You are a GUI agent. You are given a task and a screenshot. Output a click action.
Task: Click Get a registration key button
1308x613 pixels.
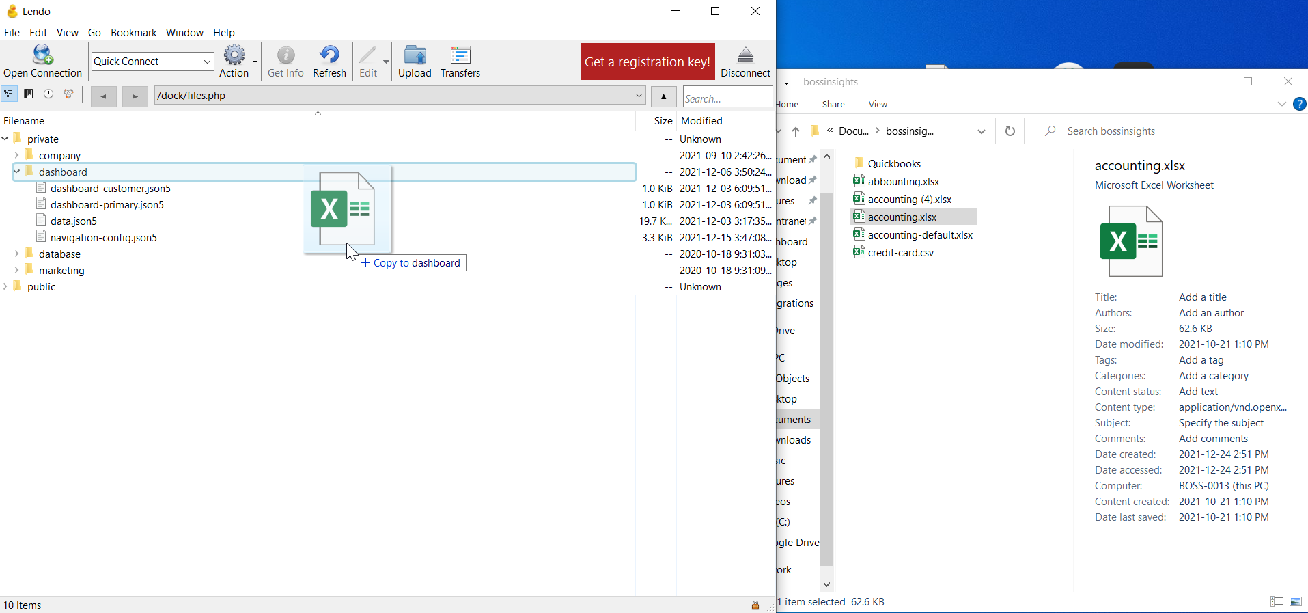[648, 62]
